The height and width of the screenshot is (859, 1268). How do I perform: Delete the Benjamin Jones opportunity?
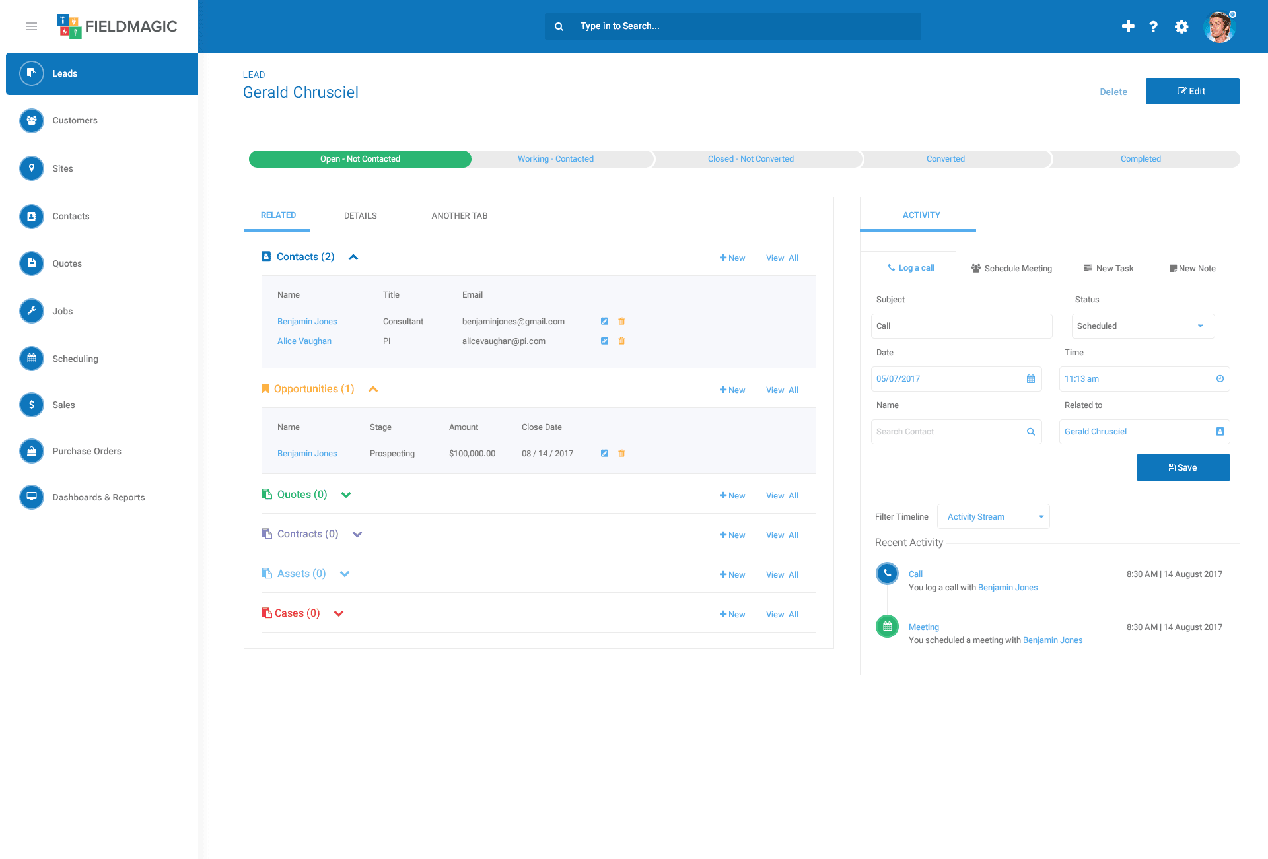(x=621, y=454)
